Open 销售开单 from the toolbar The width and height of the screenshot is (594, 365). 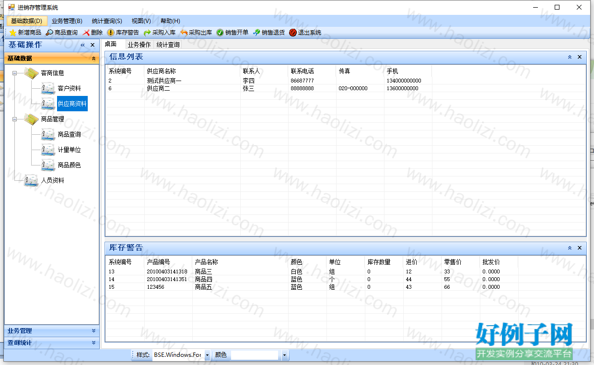click(233, 33)
